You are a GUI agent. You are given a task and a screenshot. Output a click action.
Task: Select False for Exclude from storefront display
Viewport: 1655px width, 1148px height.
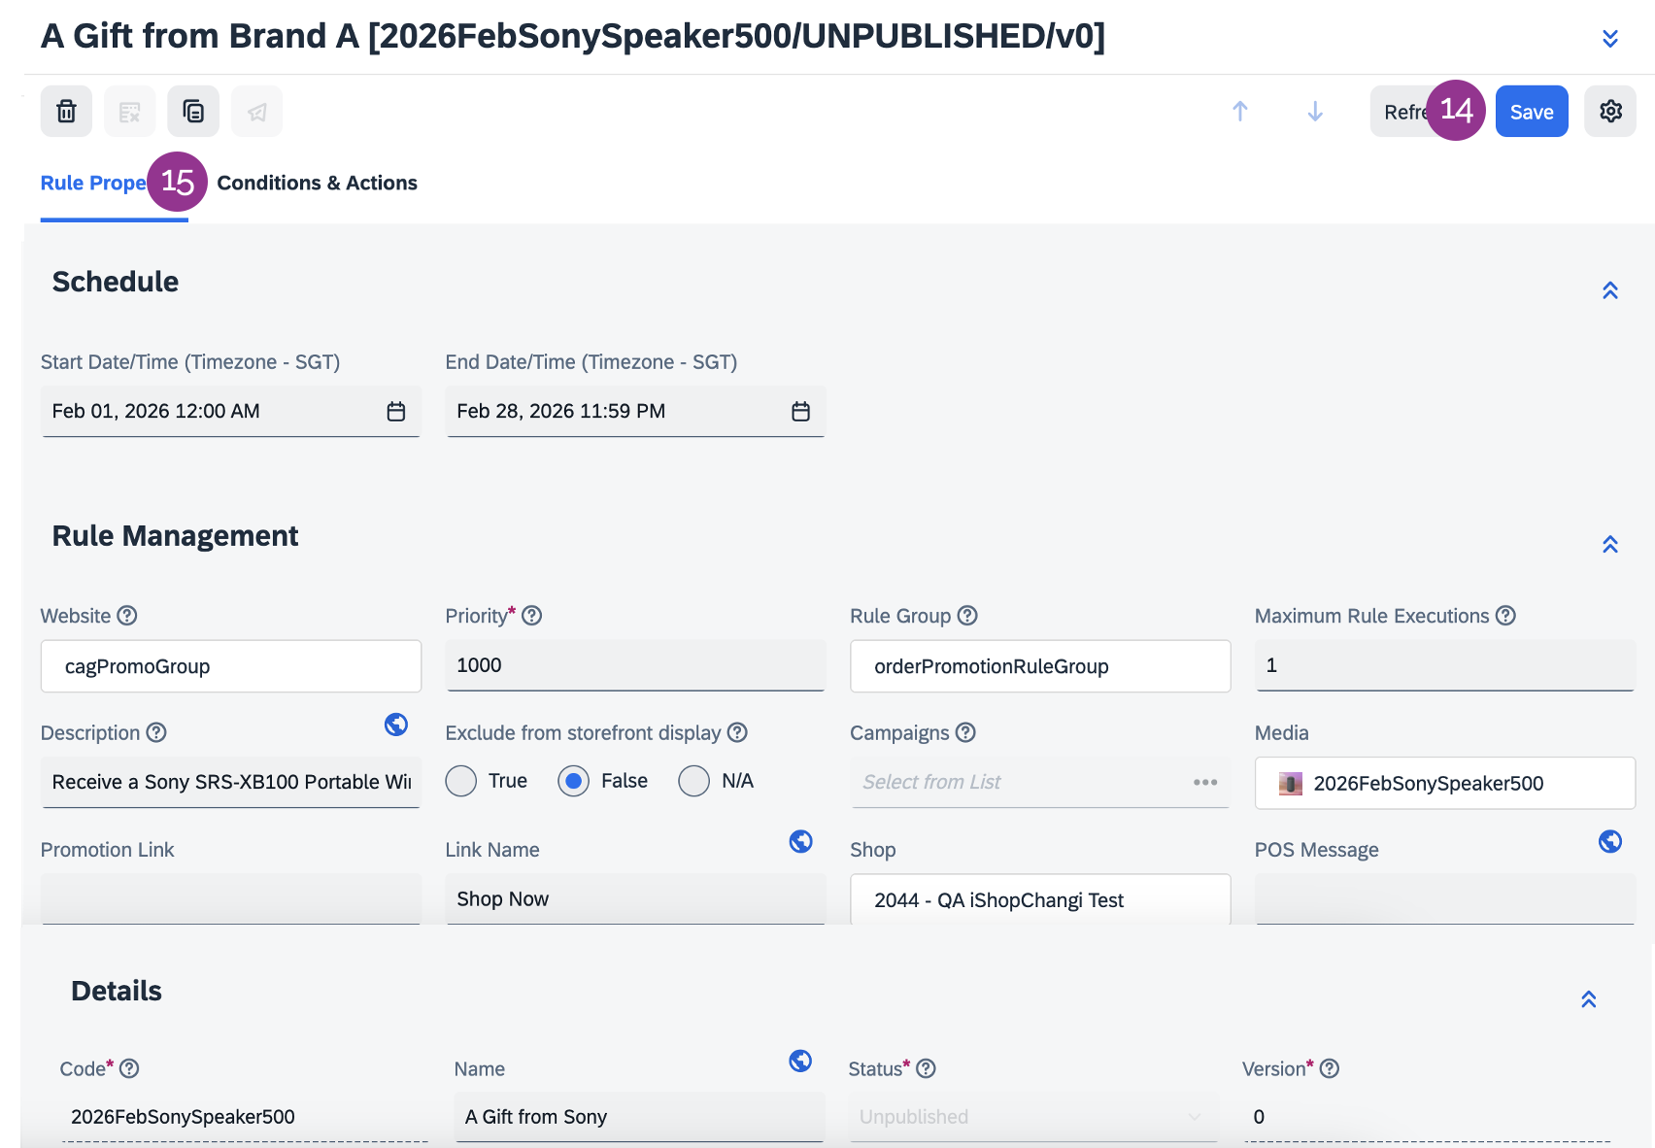click(574, 781)
